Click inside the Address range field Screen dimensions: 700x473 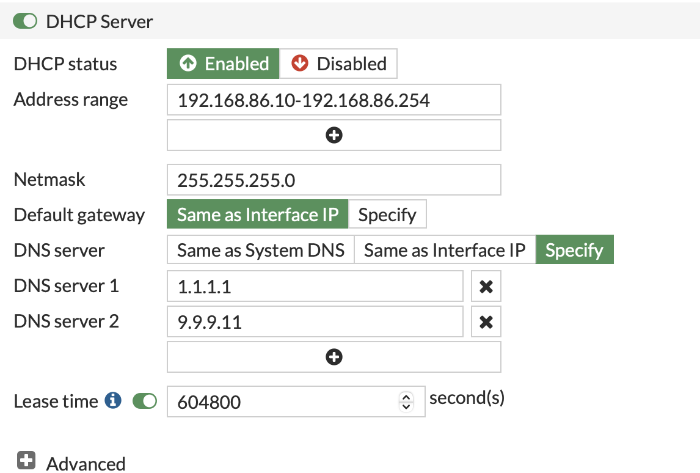334,100
